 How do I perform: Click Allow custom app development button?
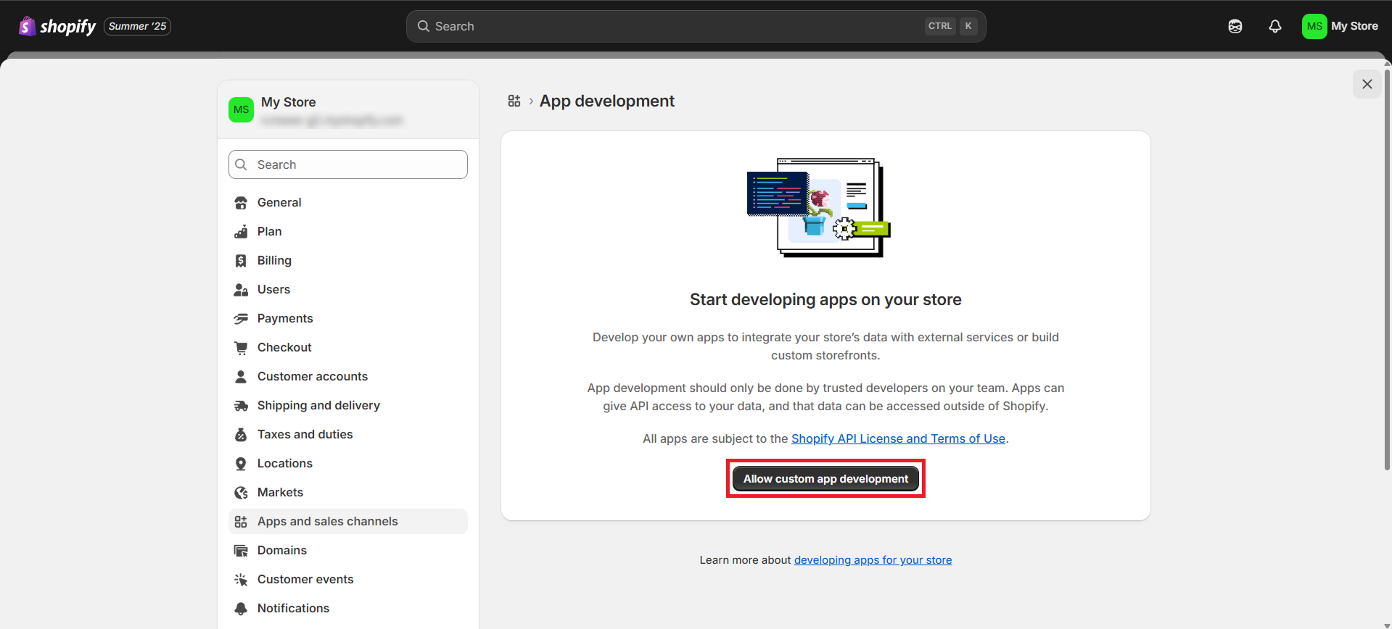pos(825,479)
